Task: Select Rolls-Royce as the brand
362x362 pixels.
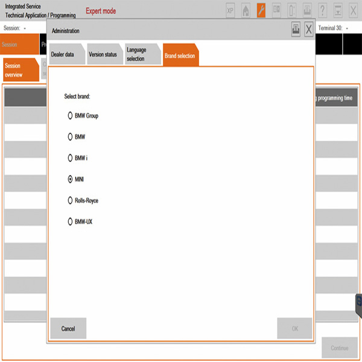Action: [x=71, y=200]
